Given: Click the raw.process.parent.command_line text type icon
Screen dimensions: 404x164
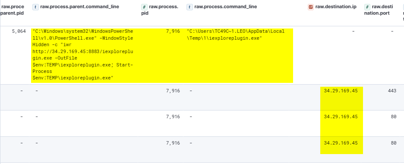Looking at the screenshot, I should (35, 7).
